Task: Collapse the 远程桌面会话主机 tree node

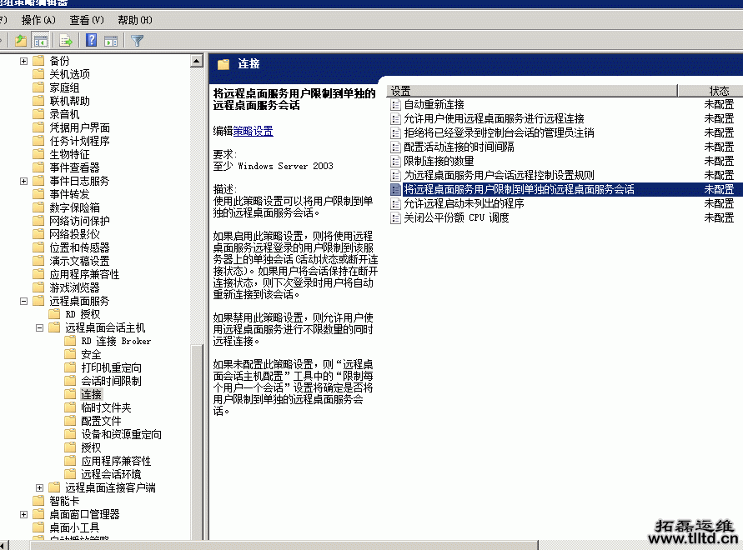Action: tap(38, 327)
